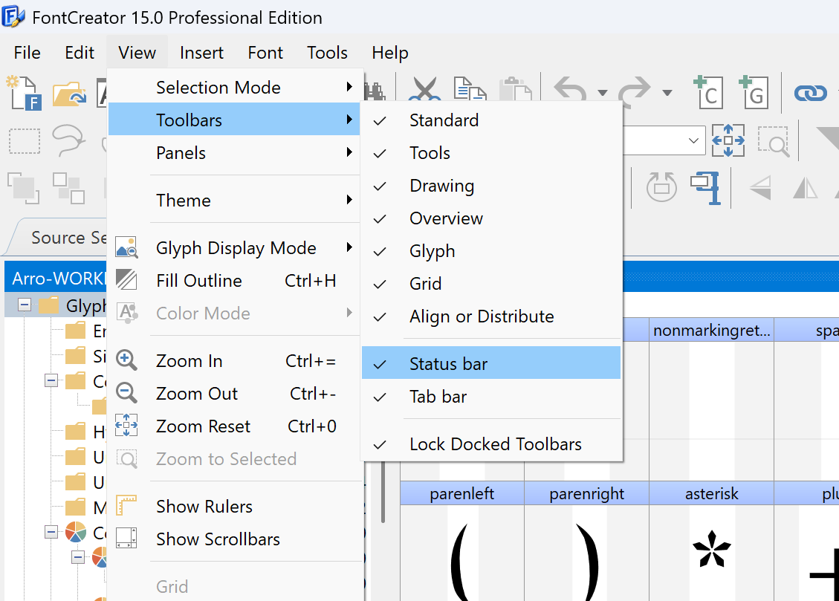Choose Show Rulers menu entry
This screenshot has height=601, width=839.
point(234,506)
